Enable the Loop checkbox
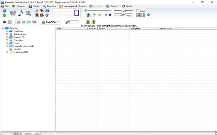Viewport: 217px width, 135px height. [138, 11]
